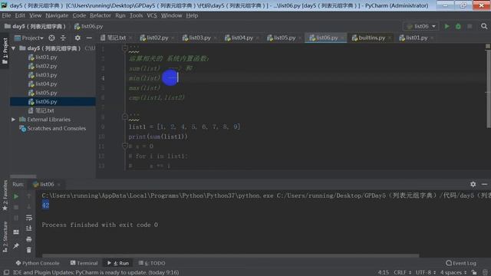Open the File menu

(x=6, y=15)
